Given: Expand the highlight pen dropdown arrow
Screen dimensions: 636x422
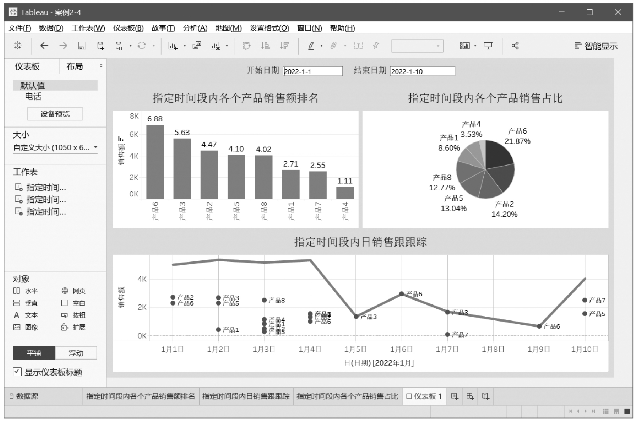Looking at the screenshot, I should tap(321, 46).
